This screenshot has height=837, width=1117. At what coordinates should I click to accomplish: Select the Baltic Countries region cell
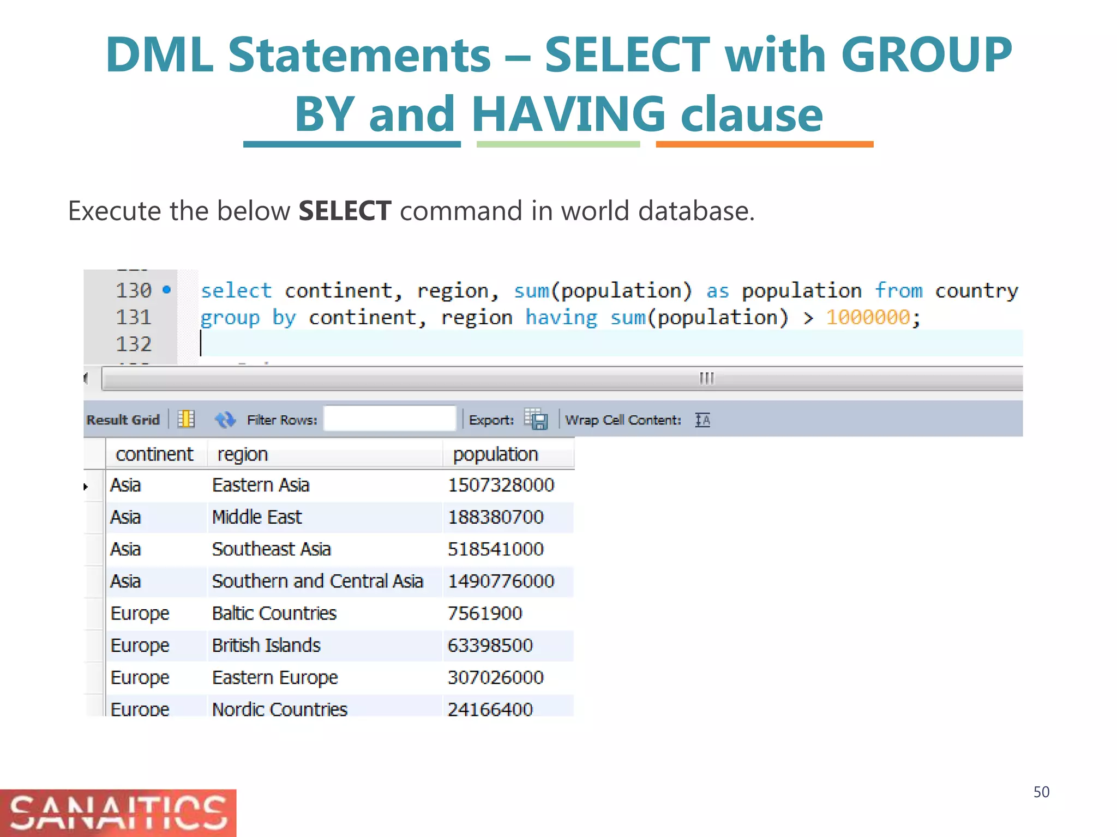(x=325, y=614)
